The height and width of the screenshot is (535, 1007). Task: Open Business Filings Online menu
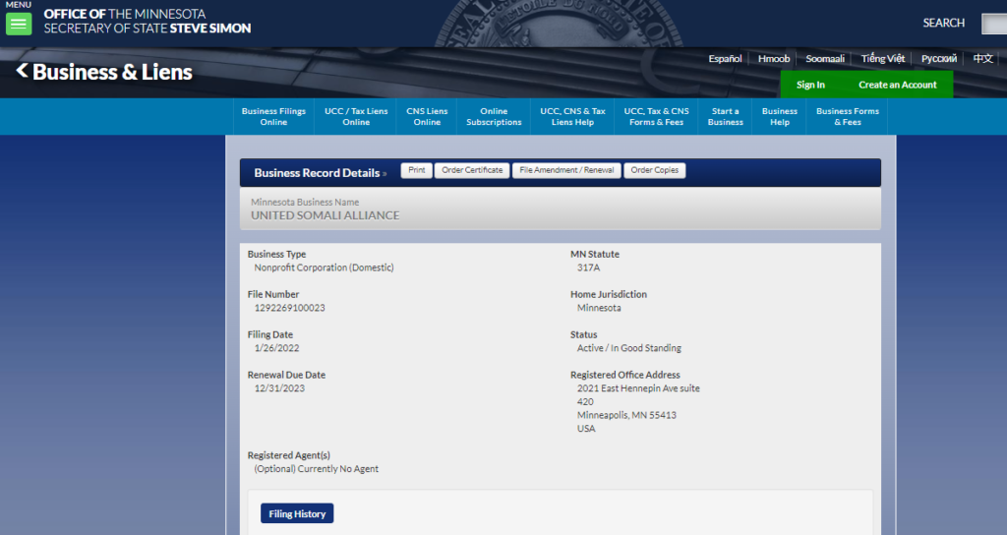[273, 116]
